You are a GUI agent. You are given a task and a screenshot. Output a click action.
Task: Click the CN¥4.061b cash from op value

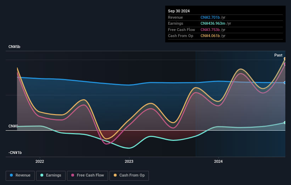210,36
